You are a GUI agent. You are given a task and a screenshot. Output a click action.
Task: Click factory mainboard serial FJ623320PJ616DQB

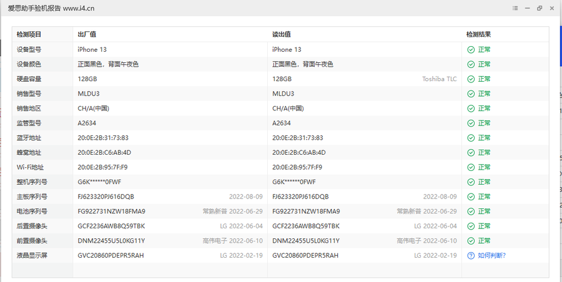click(106, 197)
